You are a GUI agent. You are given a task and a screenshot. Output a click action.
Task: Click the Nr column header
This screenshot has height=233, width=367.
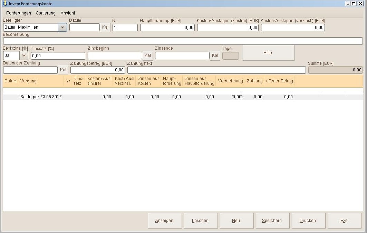coord(68,81)
